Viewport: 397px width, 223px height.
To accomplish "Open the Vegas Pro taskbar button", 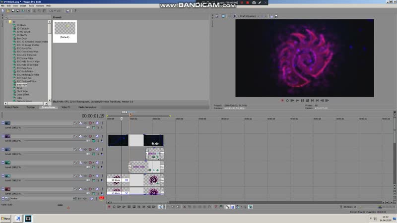I will (28, 219).
